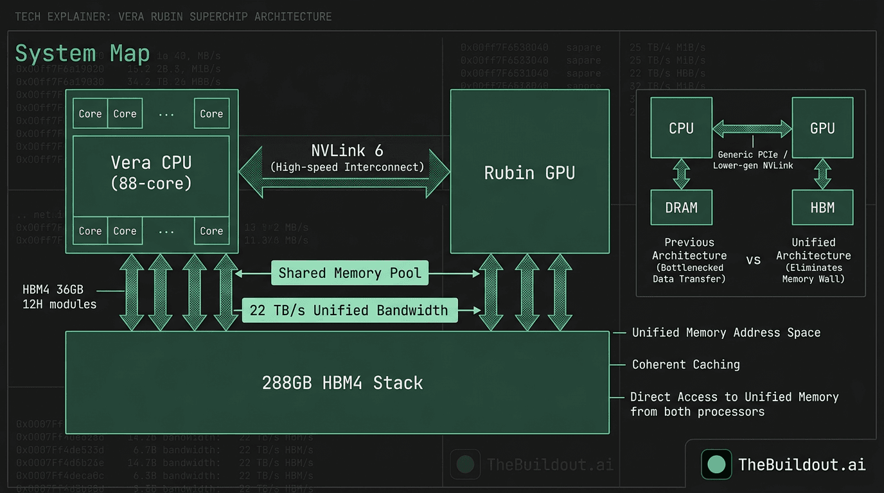Click the faded TheBuildout.ai watermark logo

click(x=464, y=463)
